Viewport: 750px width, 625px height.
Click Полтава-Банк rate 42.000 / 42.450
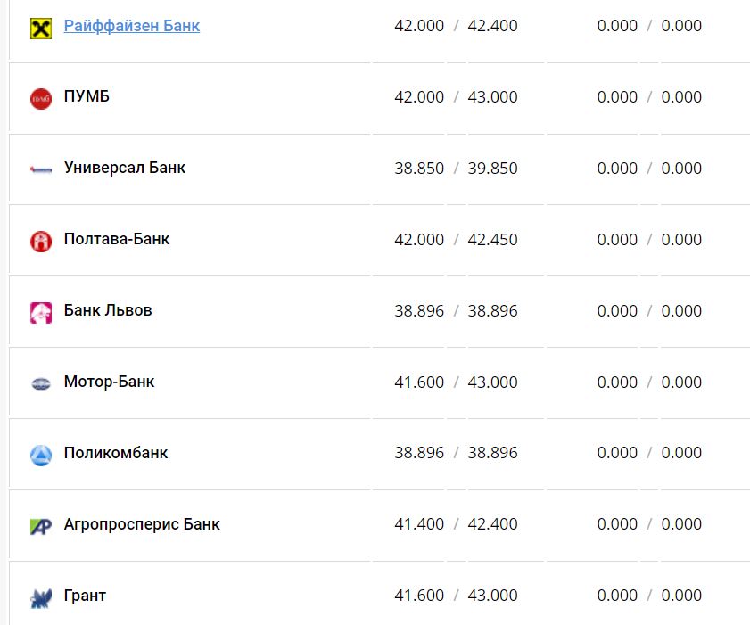[x=456, y=240]
